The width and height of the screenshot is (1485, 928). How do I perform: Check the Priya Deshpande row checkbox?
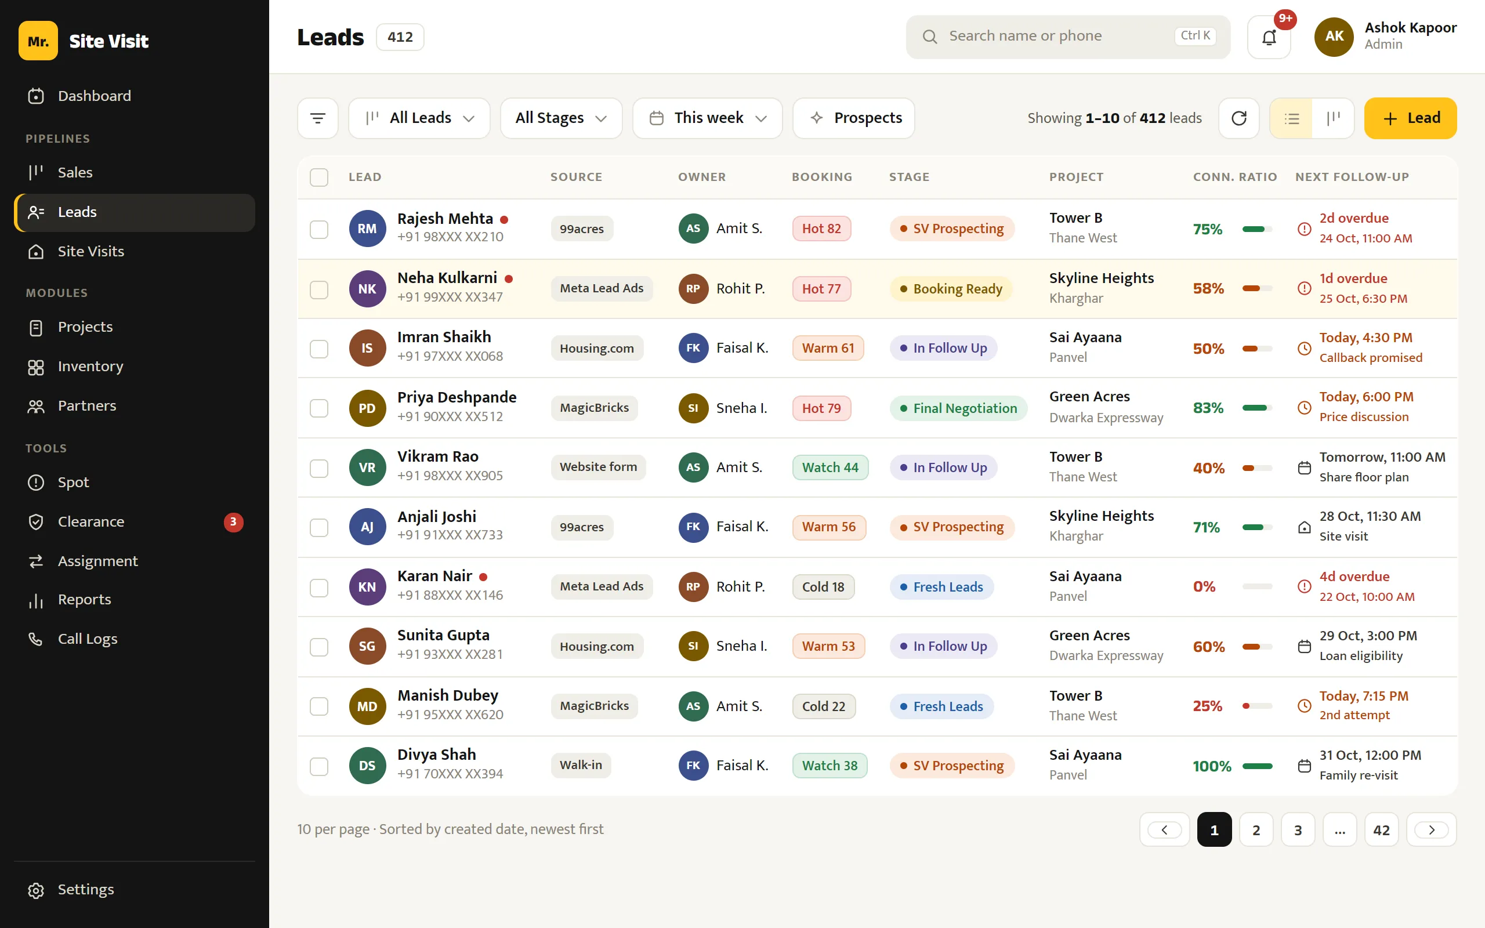tap(319, 408)
